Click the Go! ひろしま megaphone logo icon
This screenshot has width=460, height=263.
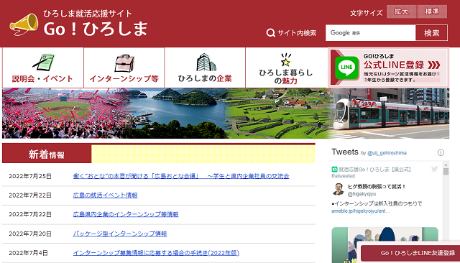pos(24,24)
